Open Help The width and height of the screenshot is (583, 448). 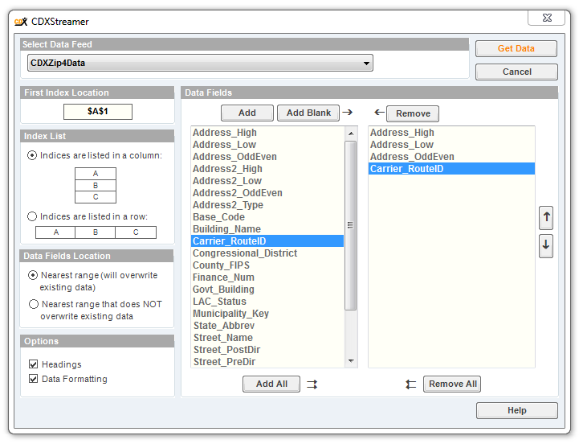pos(517,410)
